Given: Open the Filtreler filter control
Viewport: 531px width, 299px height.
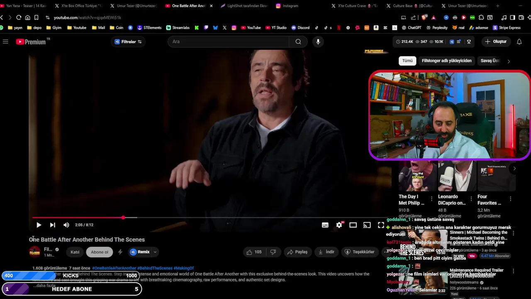Looking at the screenshot, I should 128,42.
